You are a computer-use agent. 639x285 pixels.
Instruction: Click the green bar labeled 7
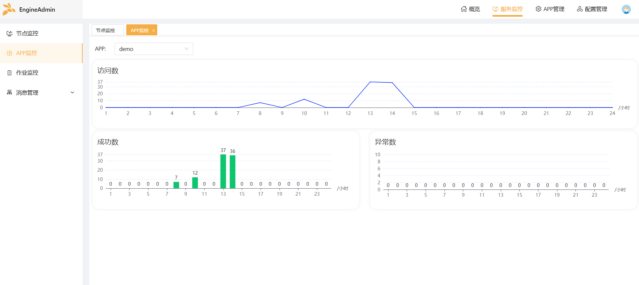[176, 185]
